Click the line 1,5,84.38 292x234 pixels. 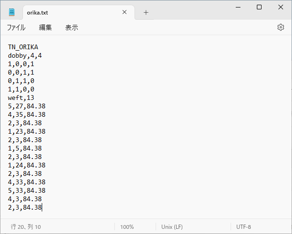click(x=25, y=148)
